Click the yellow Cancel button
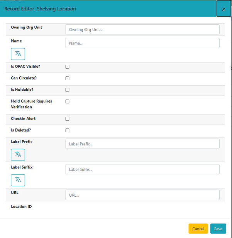The width and height of the screenshot is (232, 238). (x=198, y=229)
